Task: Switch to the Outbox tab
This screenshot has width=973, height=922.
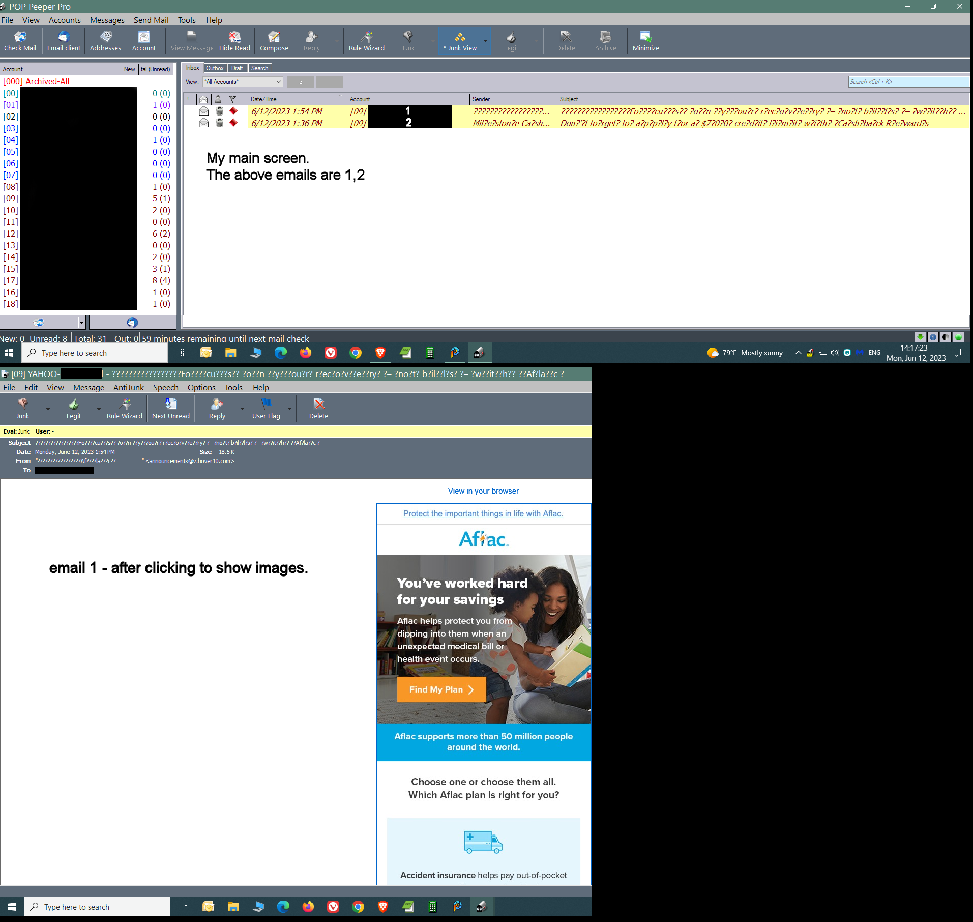Action: [x=215, y=68]
